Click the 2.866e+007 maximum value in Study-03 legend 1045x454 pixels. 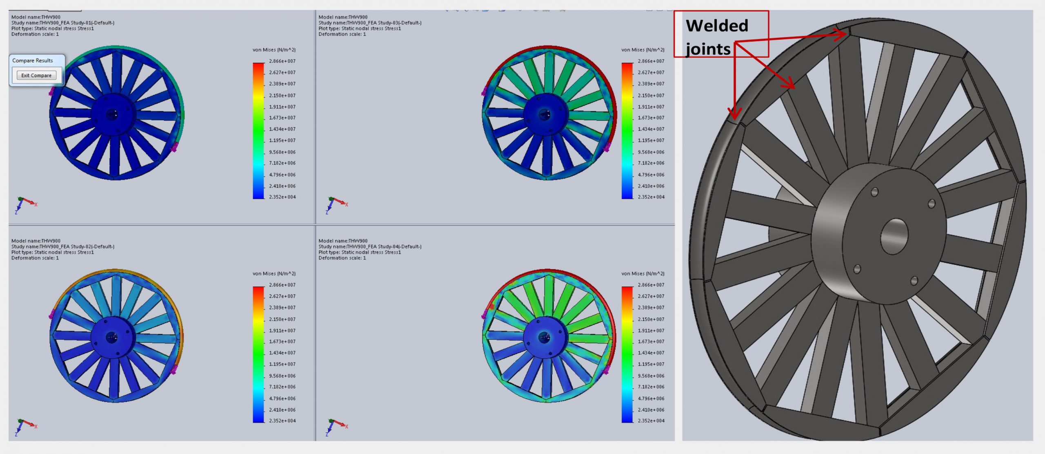click(651, 61)
